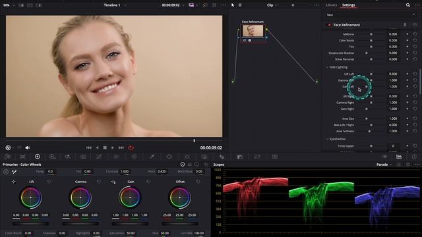The width and height of the screenshot is (422, 237).
Task: Click the Desaturate Shadow slider handle
Action: [367, 53]
